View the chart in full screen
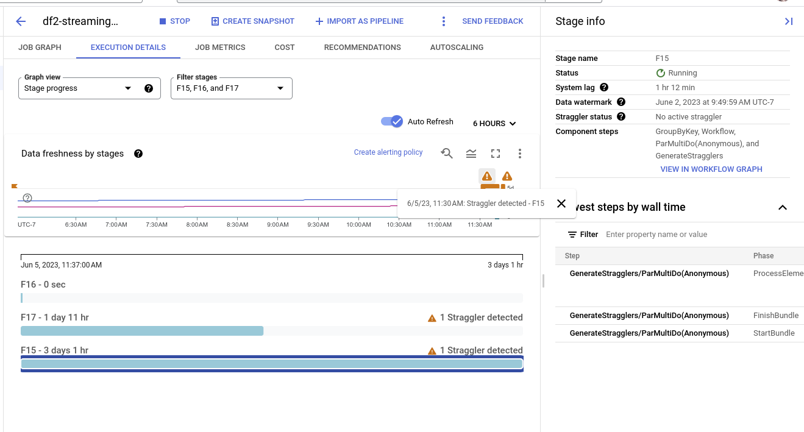The height and width of the screenshot is (432, 804). [x=496, y=154]
